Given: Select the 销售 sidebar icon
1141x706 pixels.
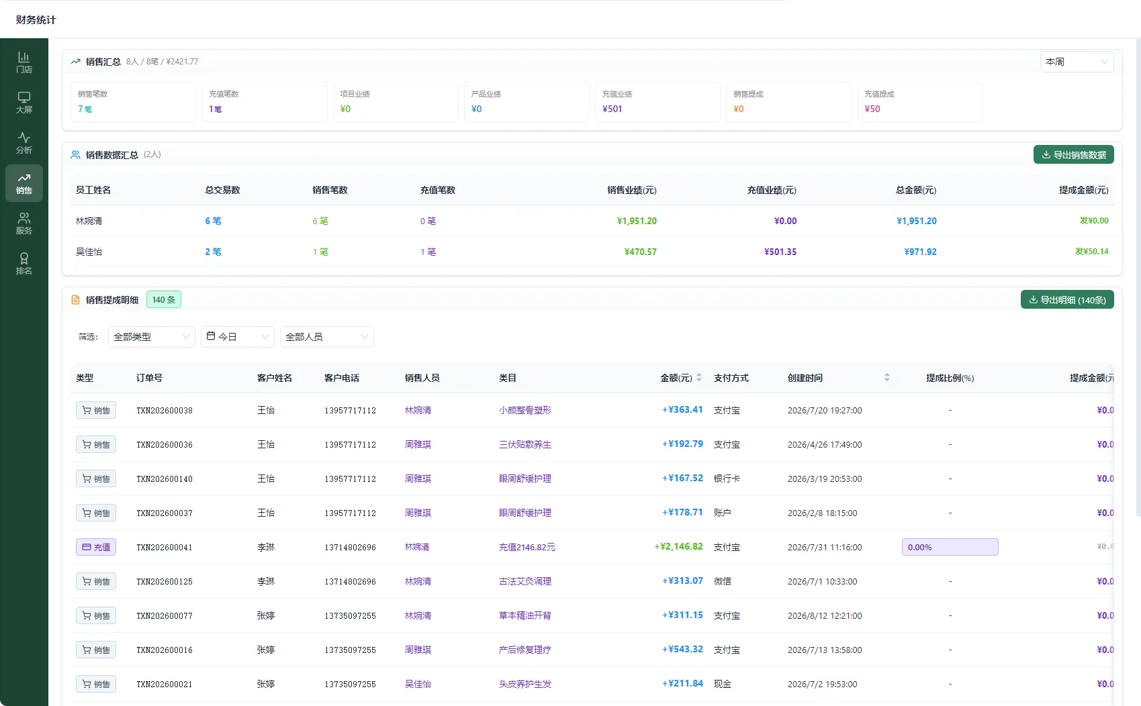Looking at the screenshot, I should coord(24,183).
